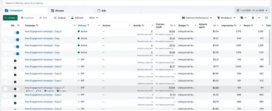This screenshot has height=111, width=272.
Task: Click inline Edit under the hovered campaign
Action: (x=39, y=91)
